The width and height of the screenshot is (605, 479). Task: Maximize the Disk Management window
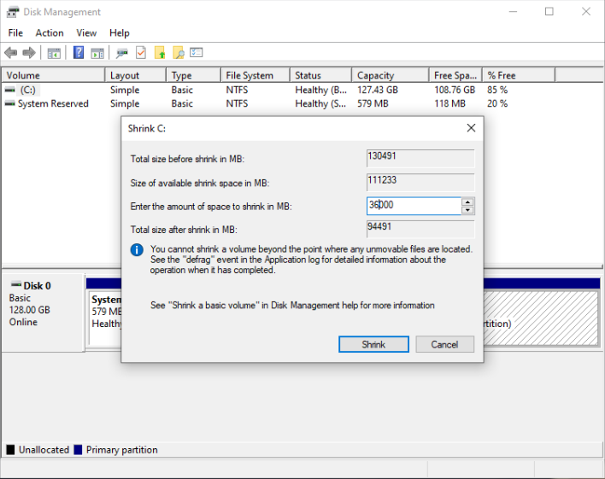(549, 12)
